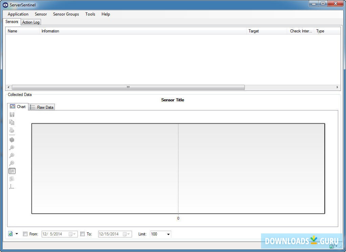
Task: Click the To date field 12/15/2014
Action: click(x=115, y=234)
